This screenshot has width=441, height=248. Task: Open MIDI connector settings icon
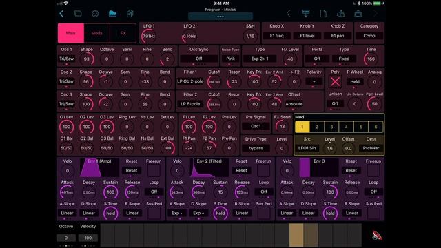pos(95,14)
